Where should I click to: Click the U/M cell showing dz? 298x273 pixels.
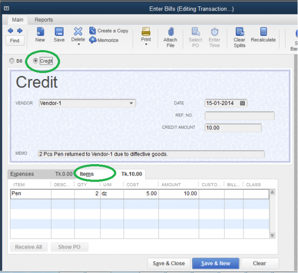pyautogui.click(x=112, y=194)
